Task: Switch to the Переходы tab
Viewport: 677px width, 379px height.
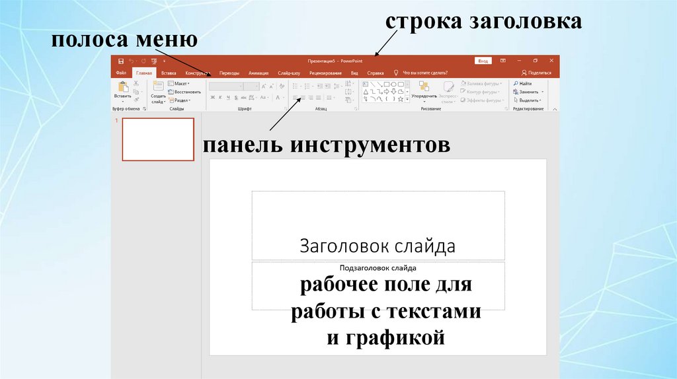Action: [x=229, y=73]
